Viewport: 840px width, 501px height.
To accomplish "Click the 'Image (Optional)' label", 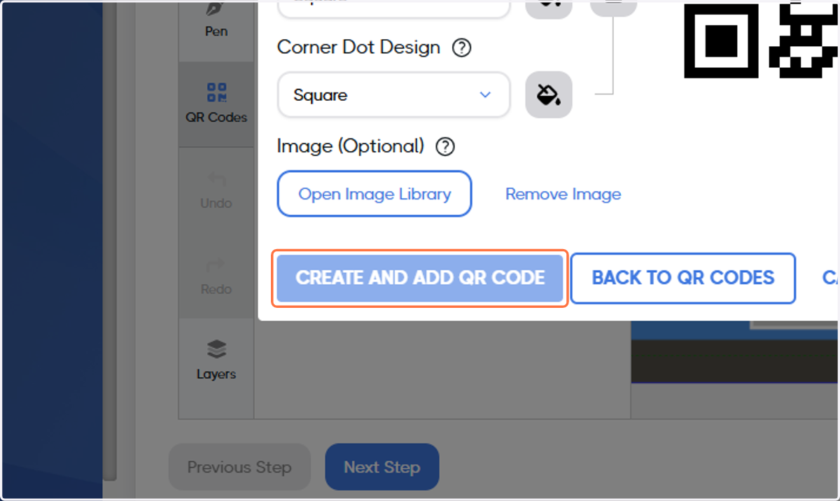I will (x=351, y=146).
